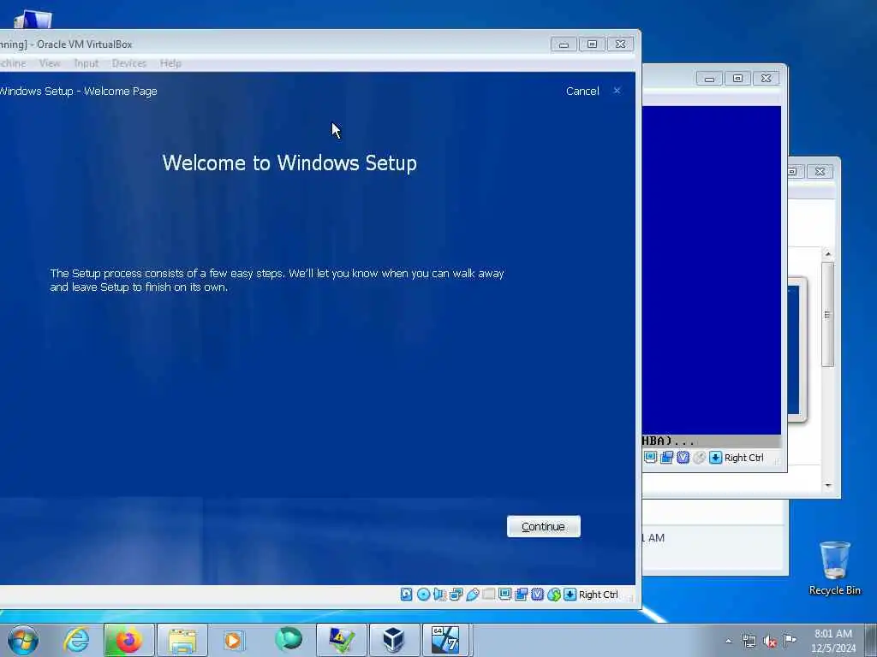
Task: Click the grayed shared folders indicator icon
Action: (x=489, y=595)
